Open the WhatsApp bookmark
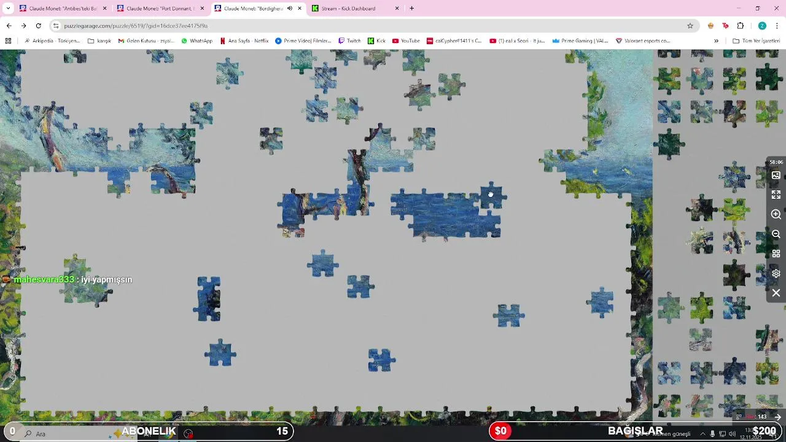The height and width of the screenshot is (442, 786). click(x=196, y=41)
